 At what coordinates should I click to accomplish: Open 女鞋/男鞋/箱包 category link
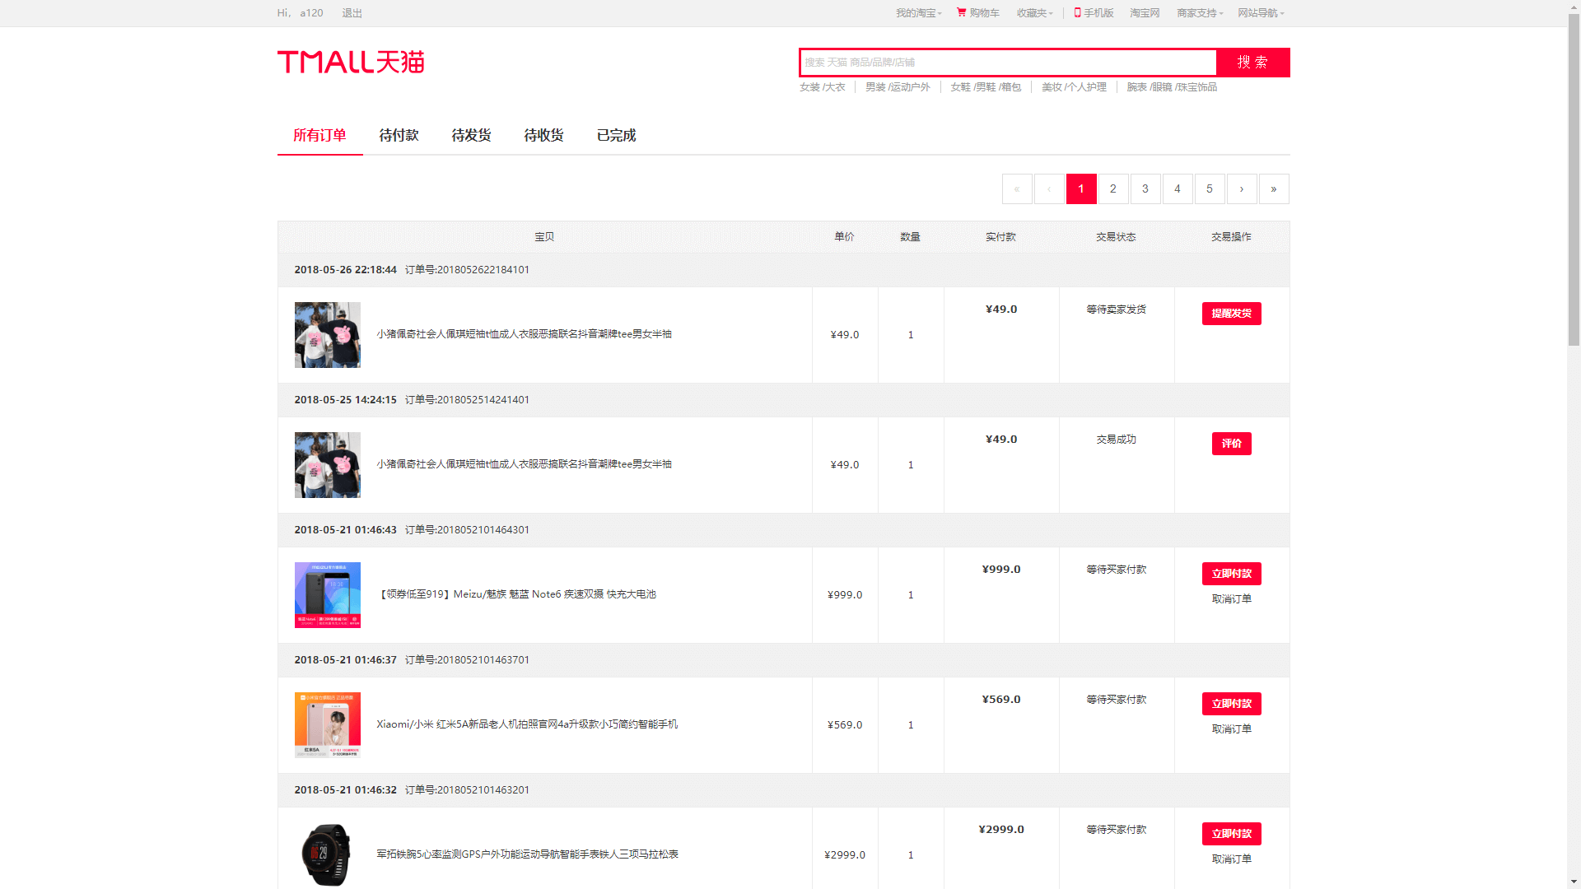(986, 87)
